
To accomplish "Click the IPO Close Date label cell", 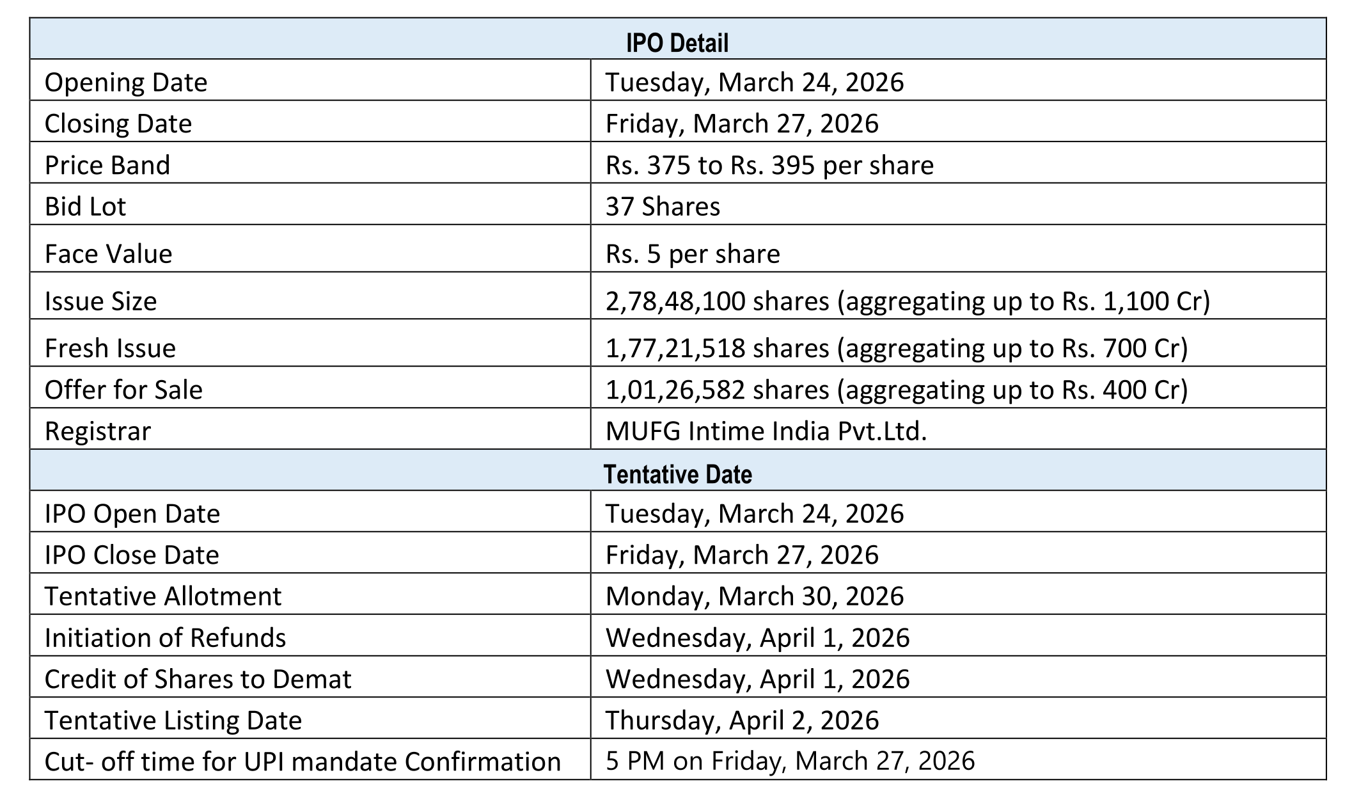I will [x=132, y=555].
